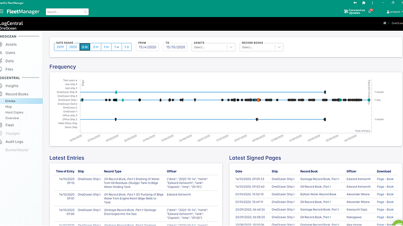403x226 pixels.
Task: Click the FleetManager logo
Action: pos(23,11)
